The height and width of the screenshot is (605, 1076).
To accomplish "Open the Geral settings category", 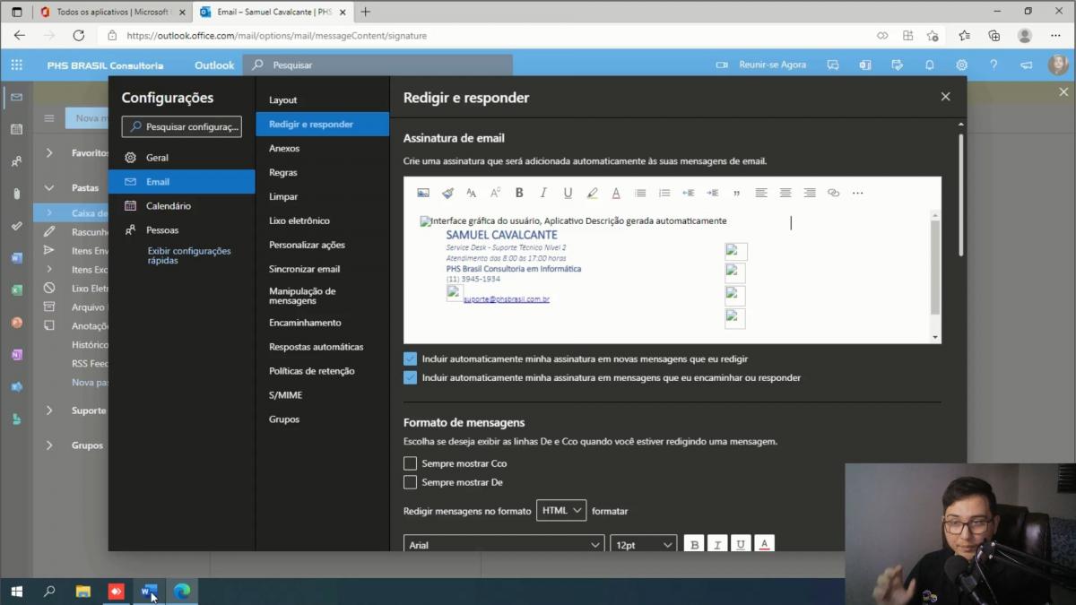I will pos(182,158).
